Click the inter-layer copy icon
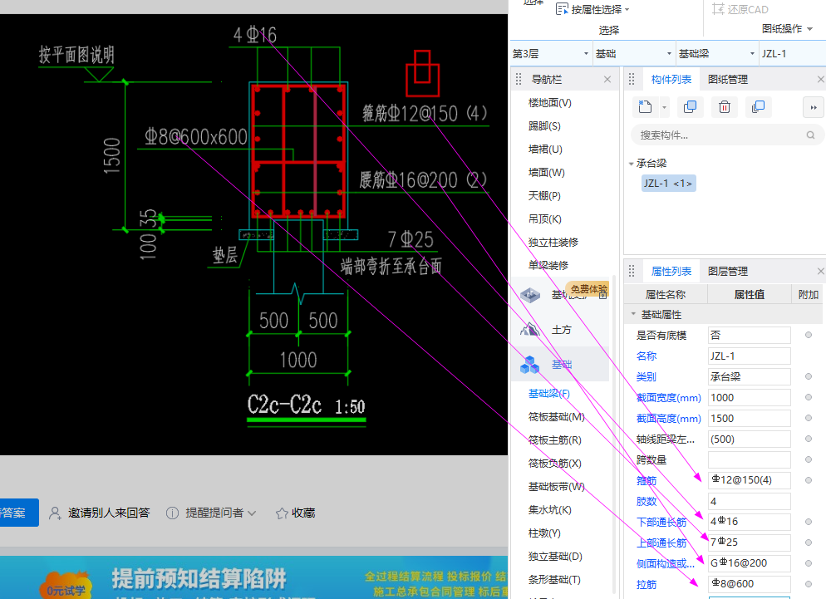This screenshot has width=826, height=599. click(x=758, y=107)
